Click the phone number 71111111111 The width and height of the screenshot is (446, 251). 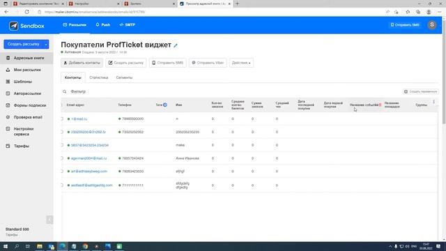click(x=133, y=185)
